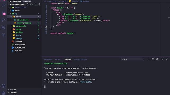Click the Header symbol breadcrumb
Image resolution: width=170 pixels, height=95 pixels.
pos(86,1)
